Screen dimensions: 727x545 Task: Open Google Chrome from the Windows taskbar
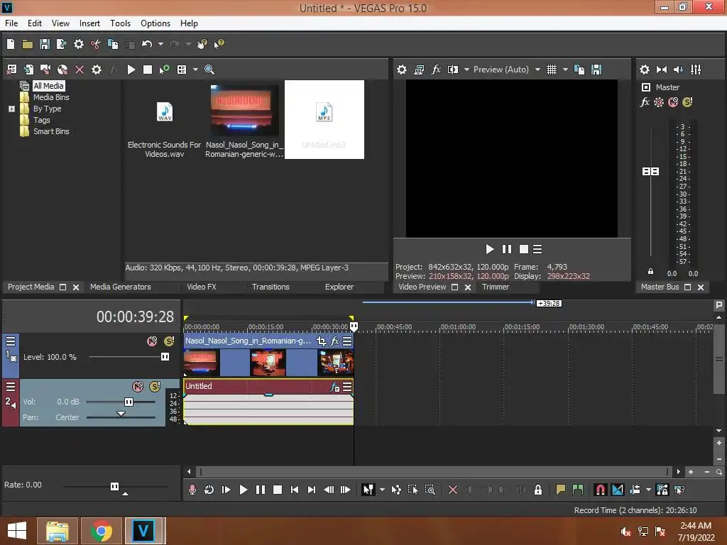coord(101,531)
